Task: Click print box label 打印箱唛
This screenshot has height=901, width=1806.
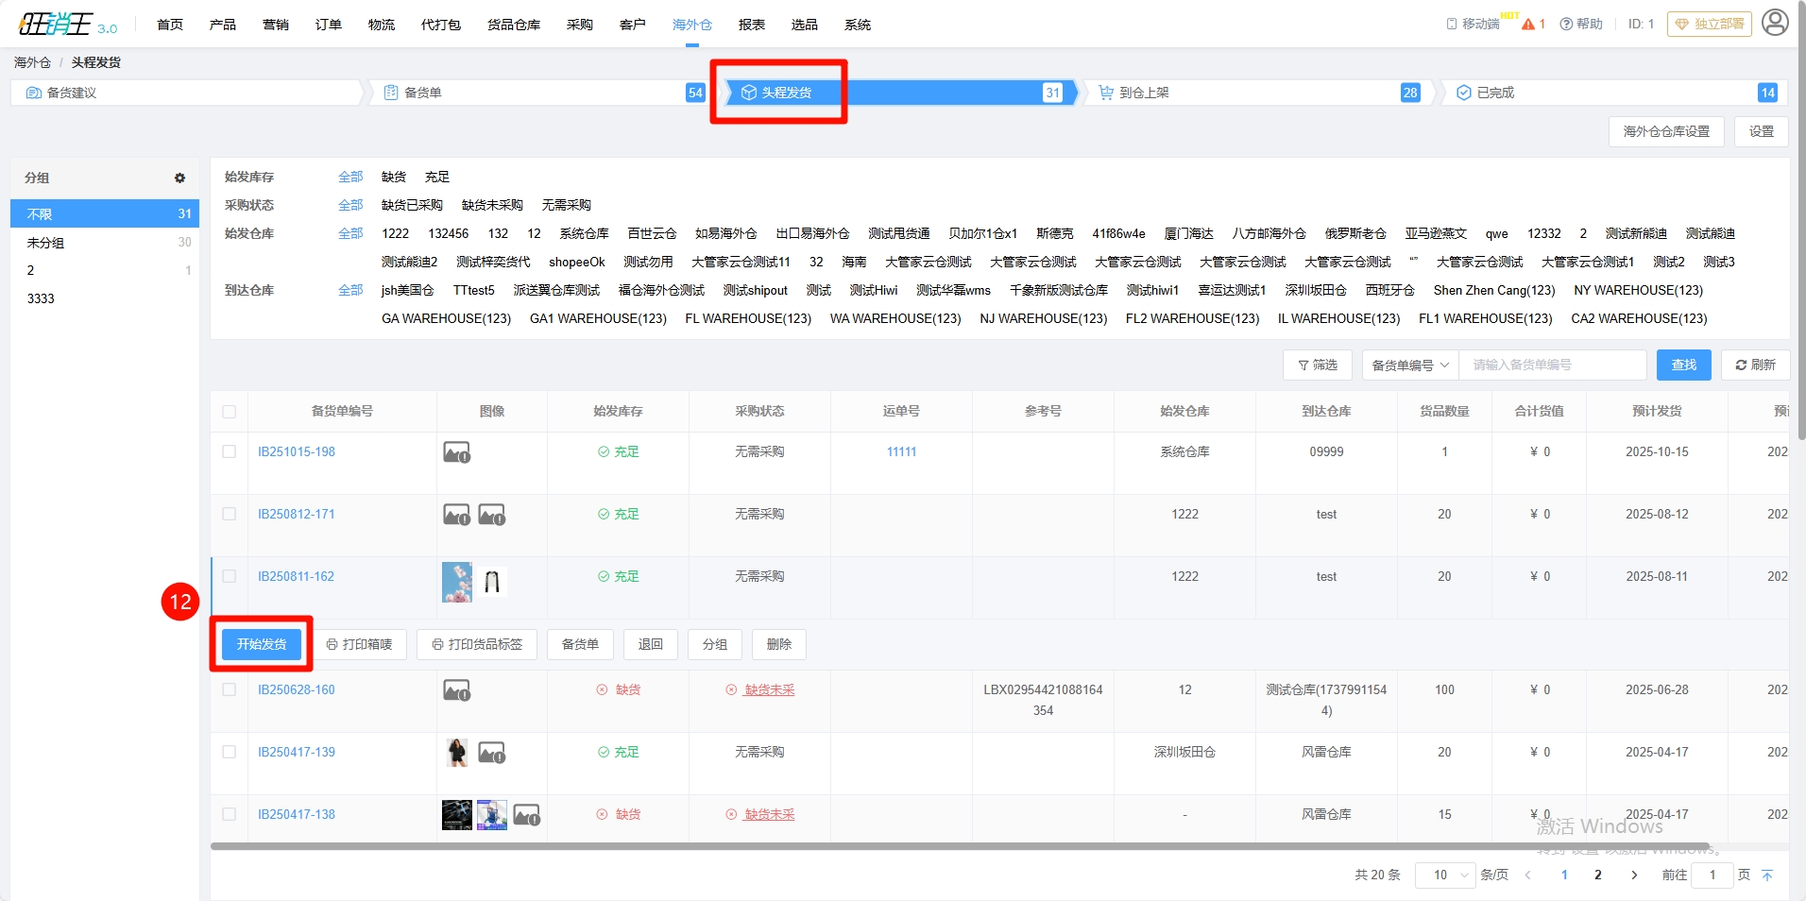Action: (x=359, y=644)
